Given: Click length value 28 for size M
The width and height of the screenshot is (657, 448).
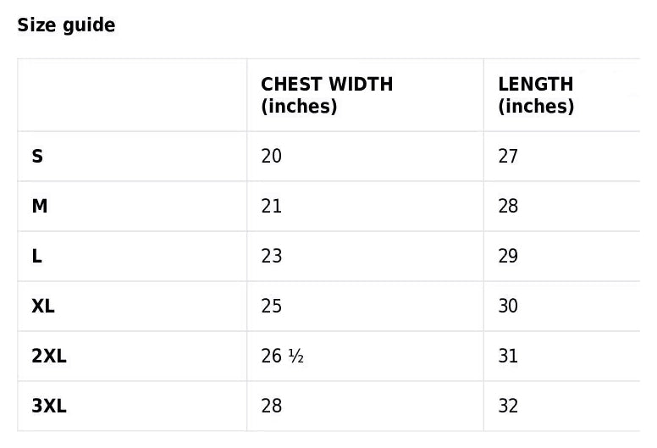Looking at the screenshot, I should (x=508, y=207).
